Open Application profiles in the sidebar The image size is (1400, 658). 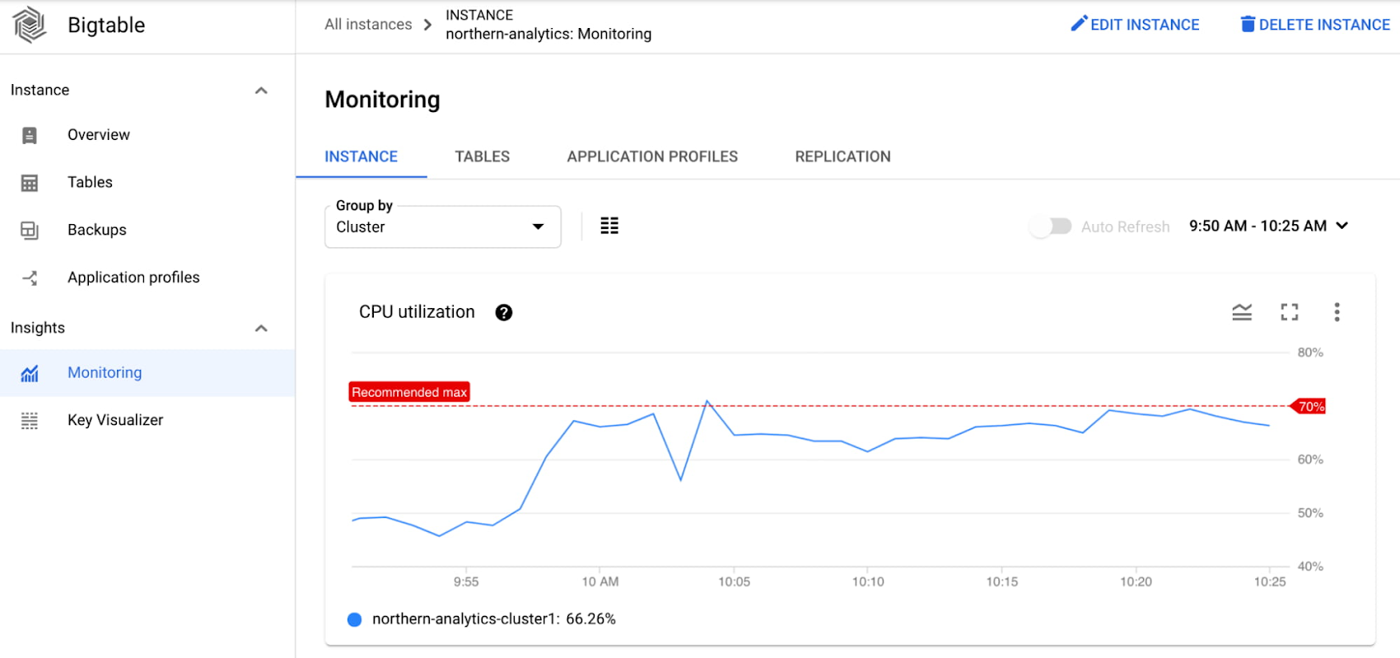[x=147, y=278]
